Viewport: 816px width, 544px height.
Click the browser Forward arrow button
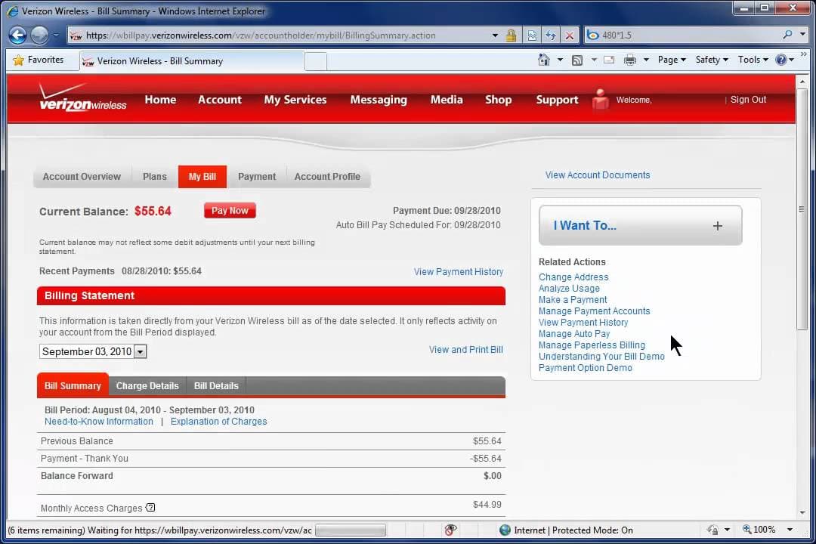tap(39, 36)
